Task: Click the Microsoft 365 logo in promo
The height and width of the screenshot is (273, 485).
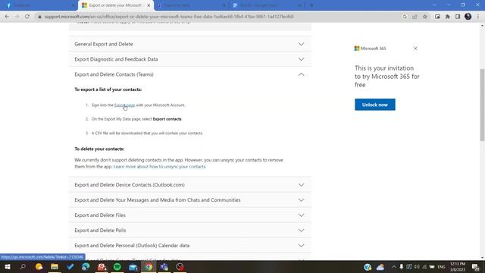Action: pos(371,49)
